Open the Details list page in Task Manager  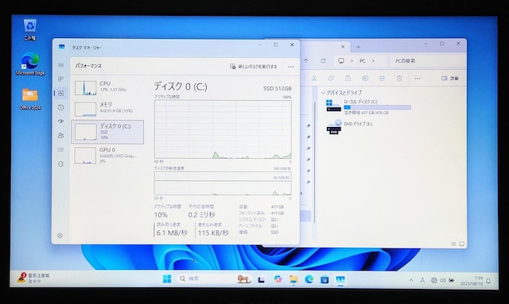click(x=60, y=150)
